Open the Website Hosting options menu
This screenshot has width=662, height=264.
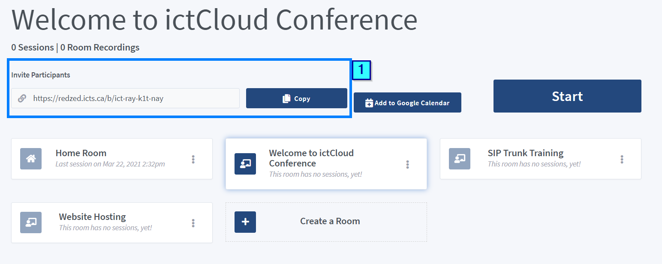(193, 223)
